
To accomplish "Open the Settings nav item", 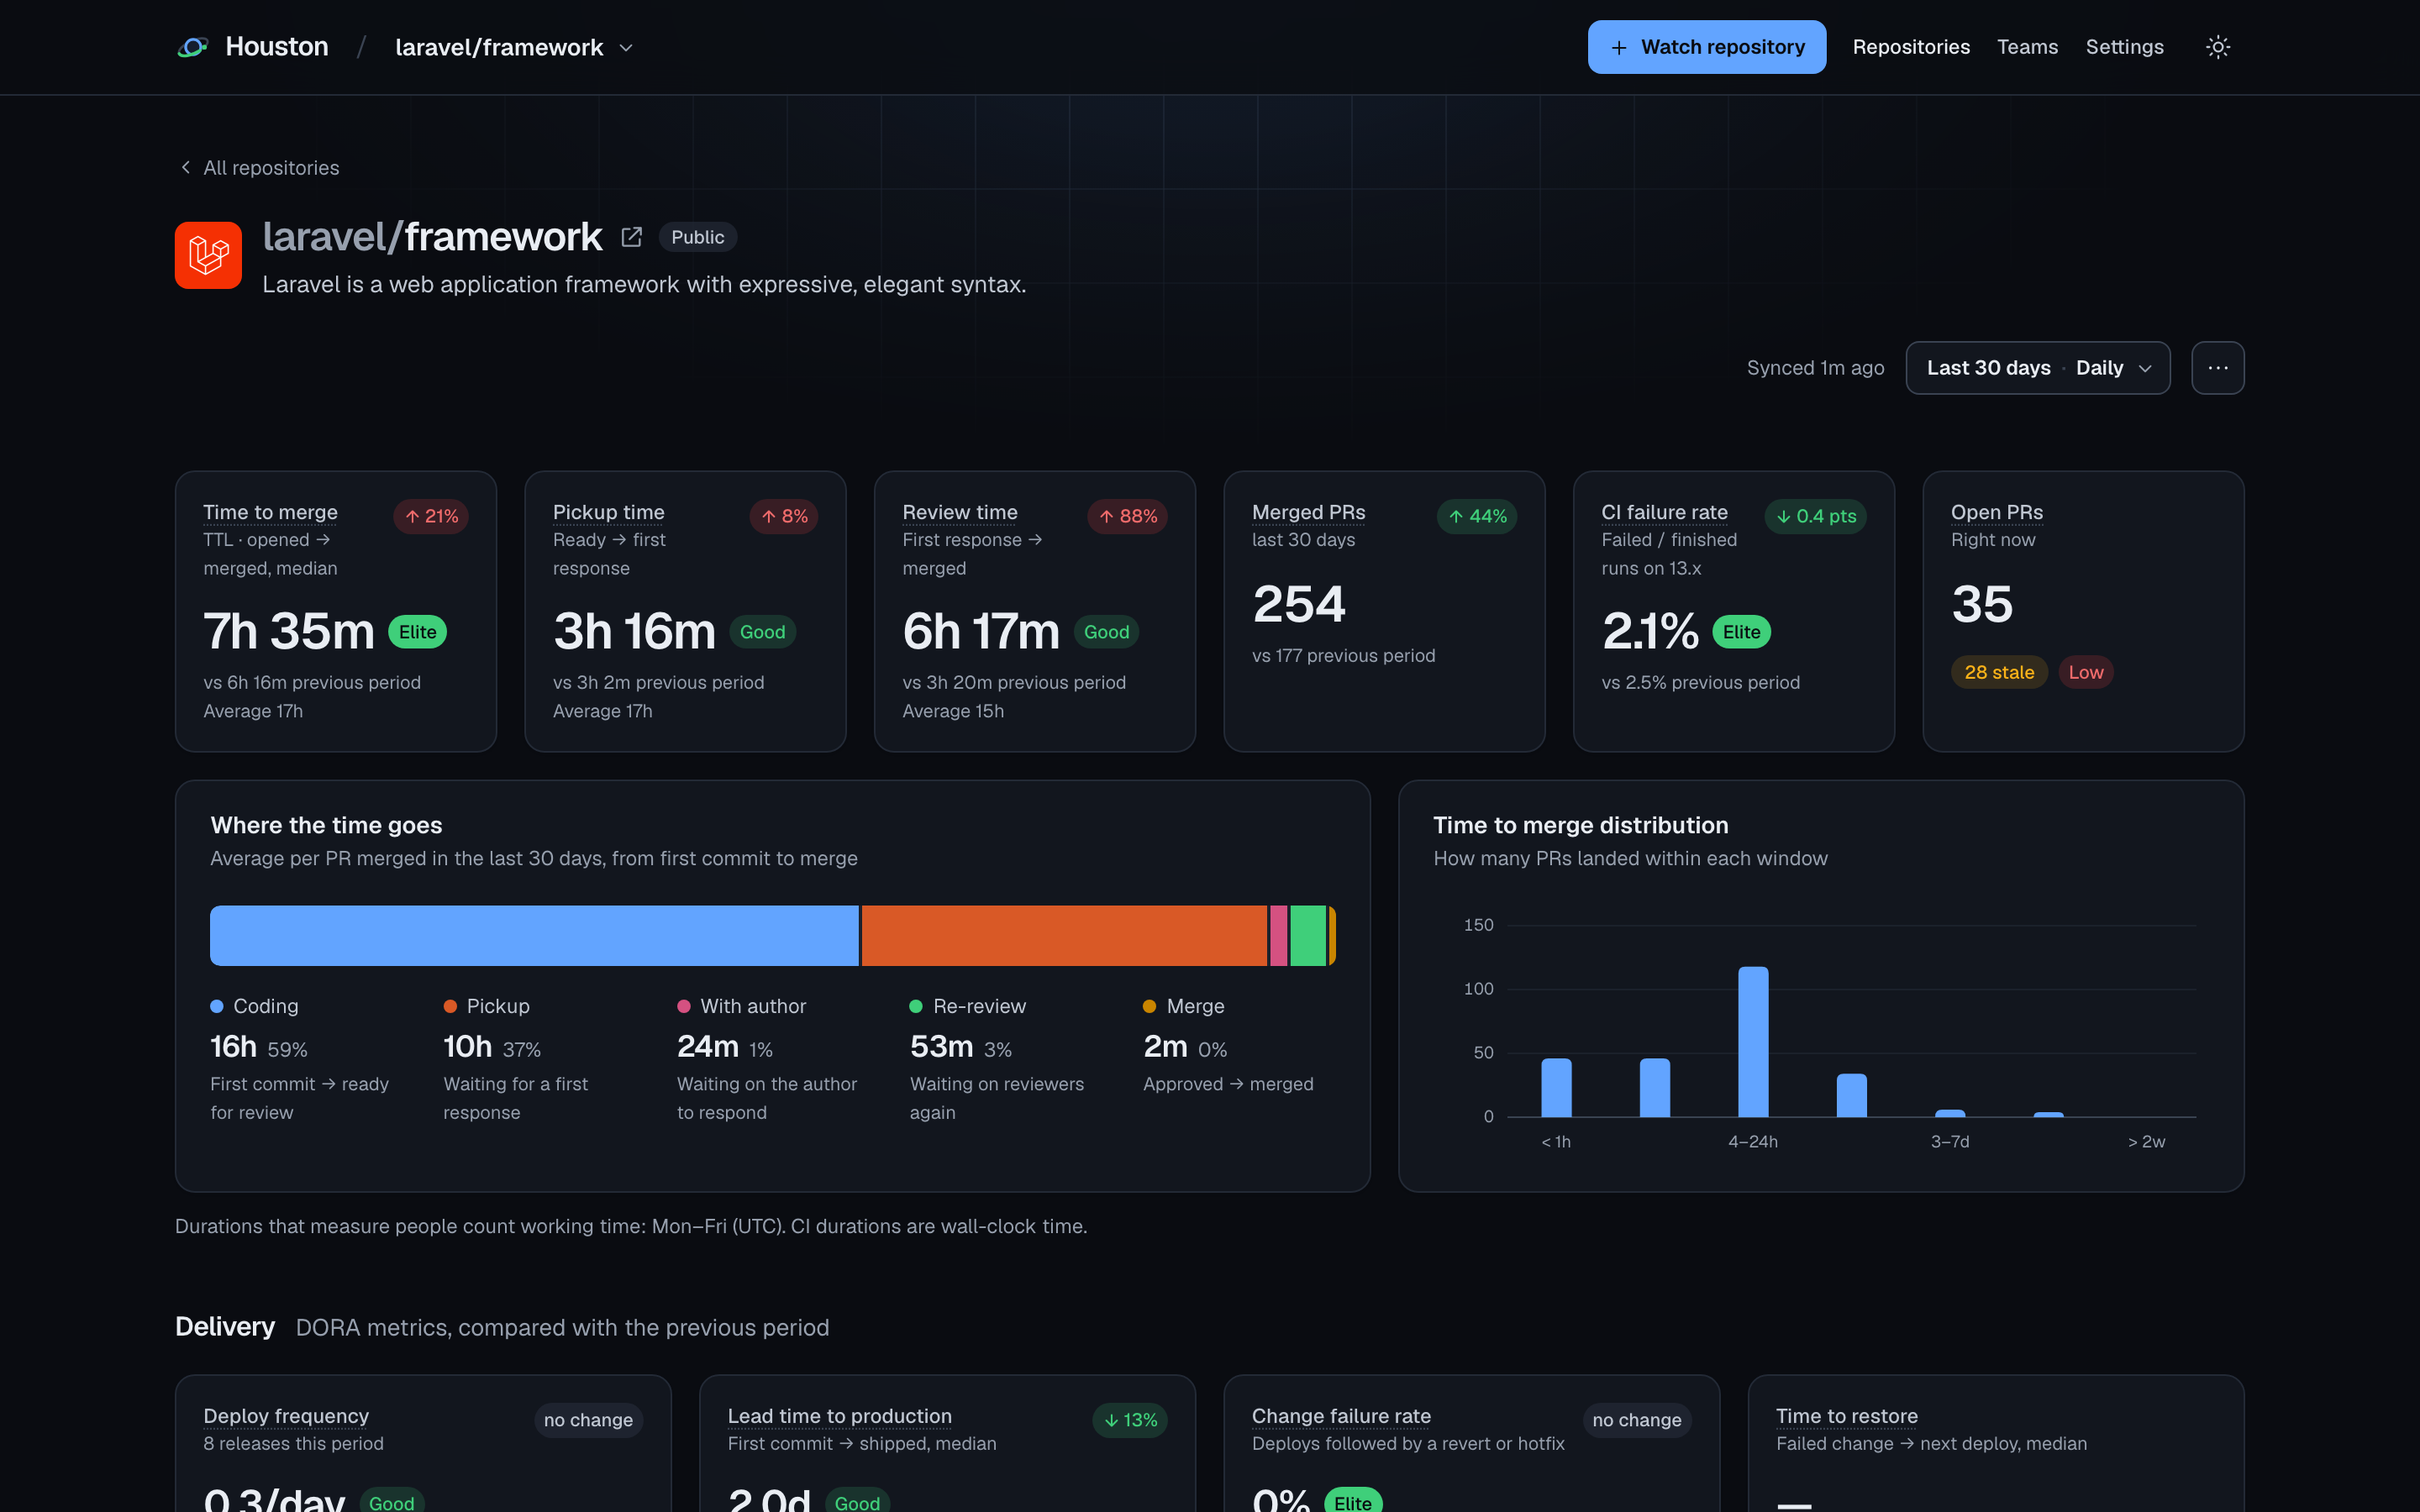I will [2124, 47].
